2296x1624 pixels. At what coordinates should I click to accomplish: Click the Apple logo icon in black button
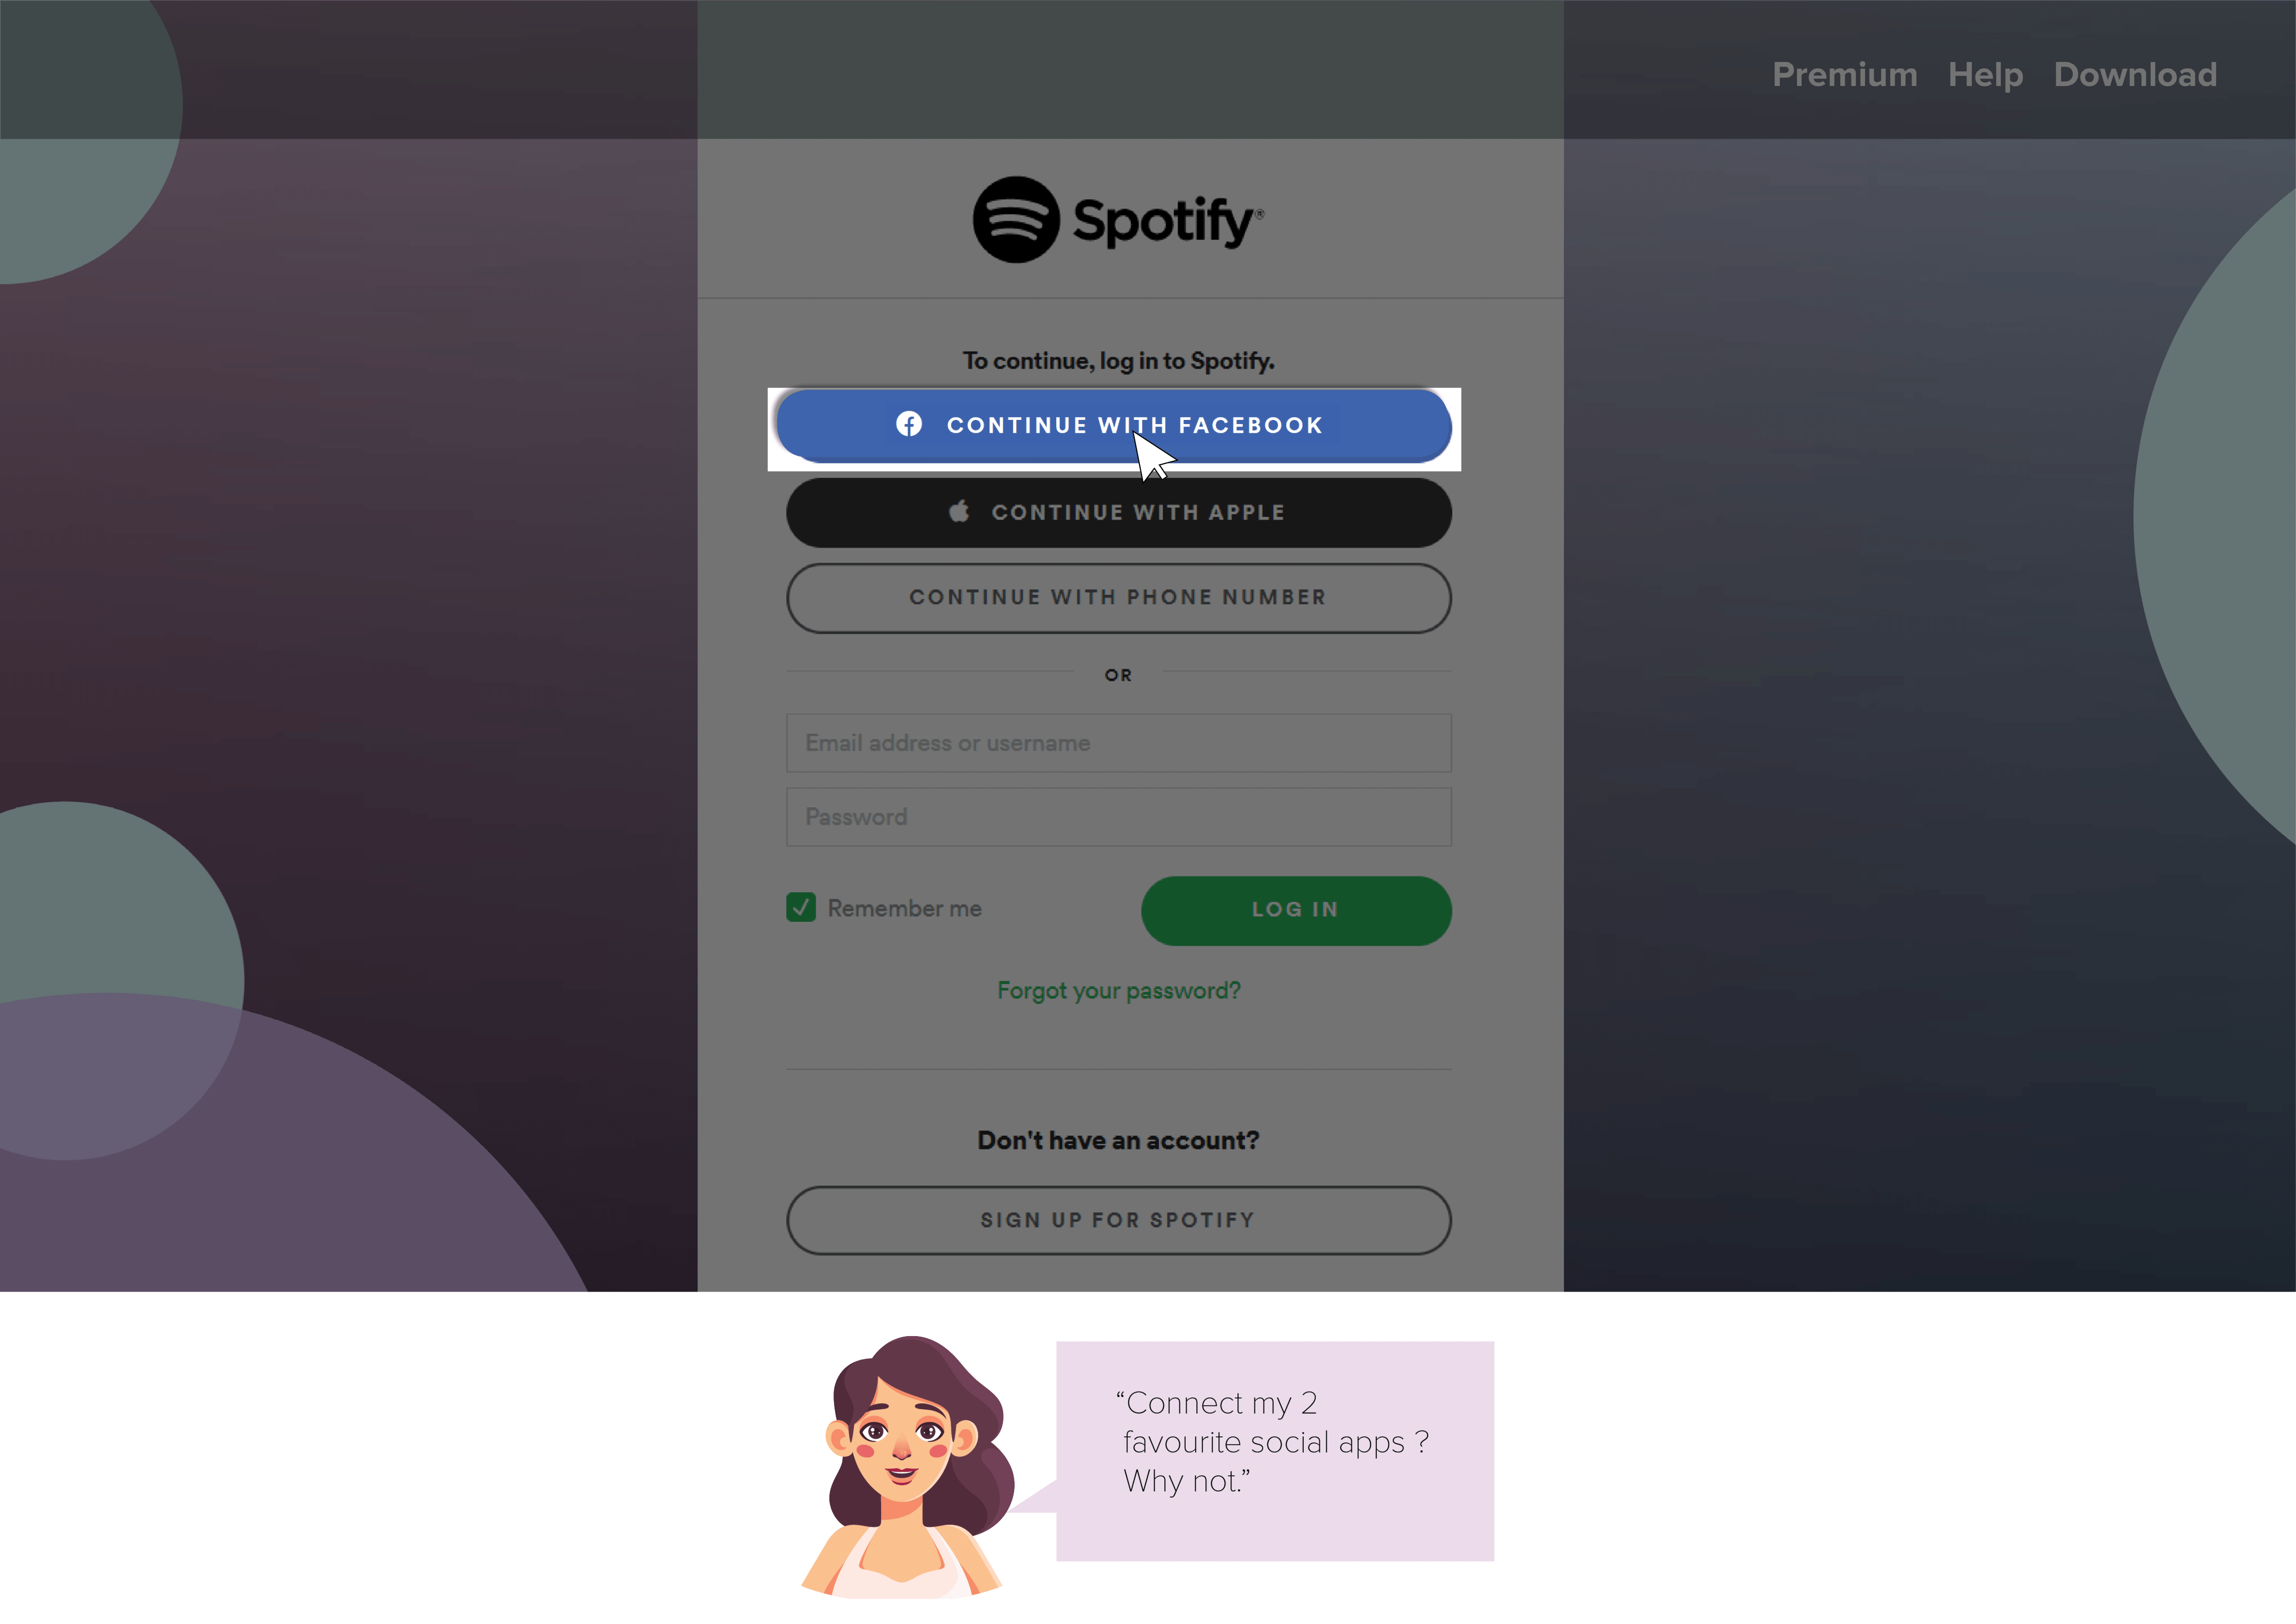[x=959, y=511]
